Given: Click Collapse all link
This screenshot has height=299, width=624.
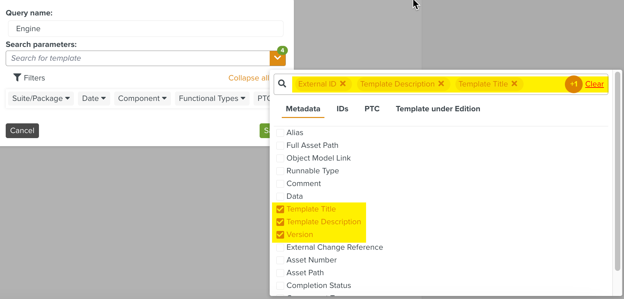Looking at the screenshot, I should pyautogui.click(x=249, y=78).
